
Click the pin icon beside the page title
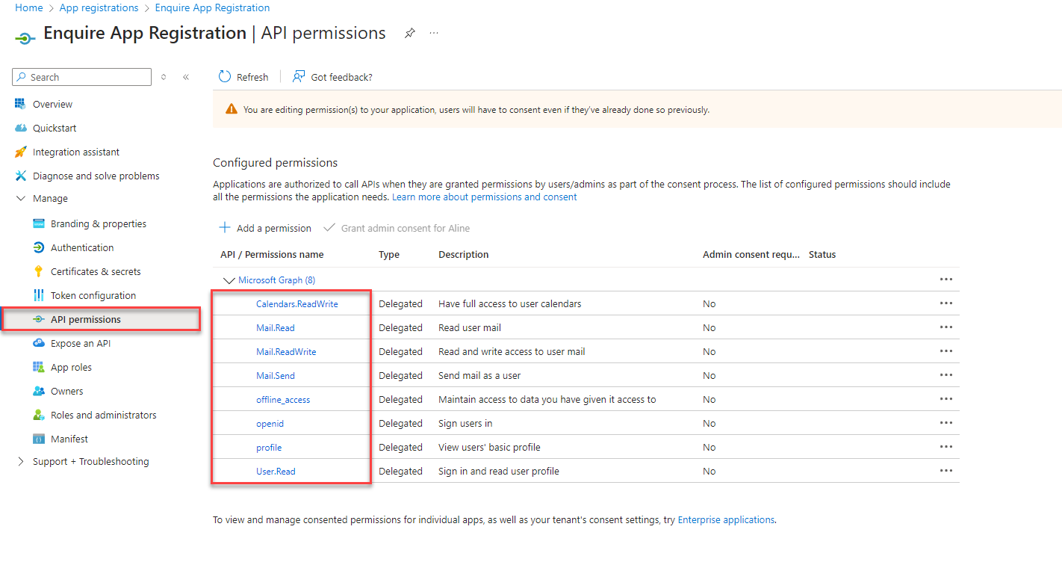(x=409, y=34)
